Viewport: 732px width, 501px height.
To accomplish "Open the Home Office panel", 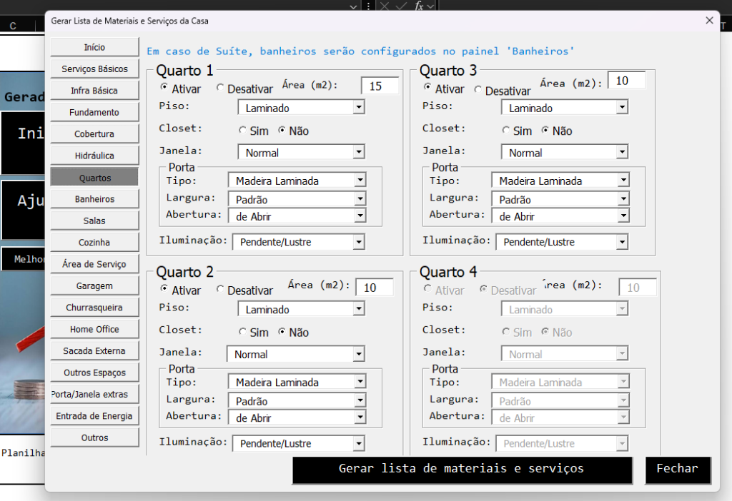I will [94, 329].
